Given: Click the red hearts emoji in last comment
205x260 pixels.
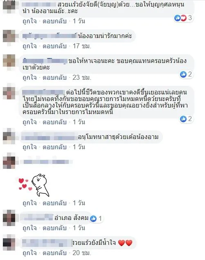Looking at the screenshot, I should [x=125, y=243].
